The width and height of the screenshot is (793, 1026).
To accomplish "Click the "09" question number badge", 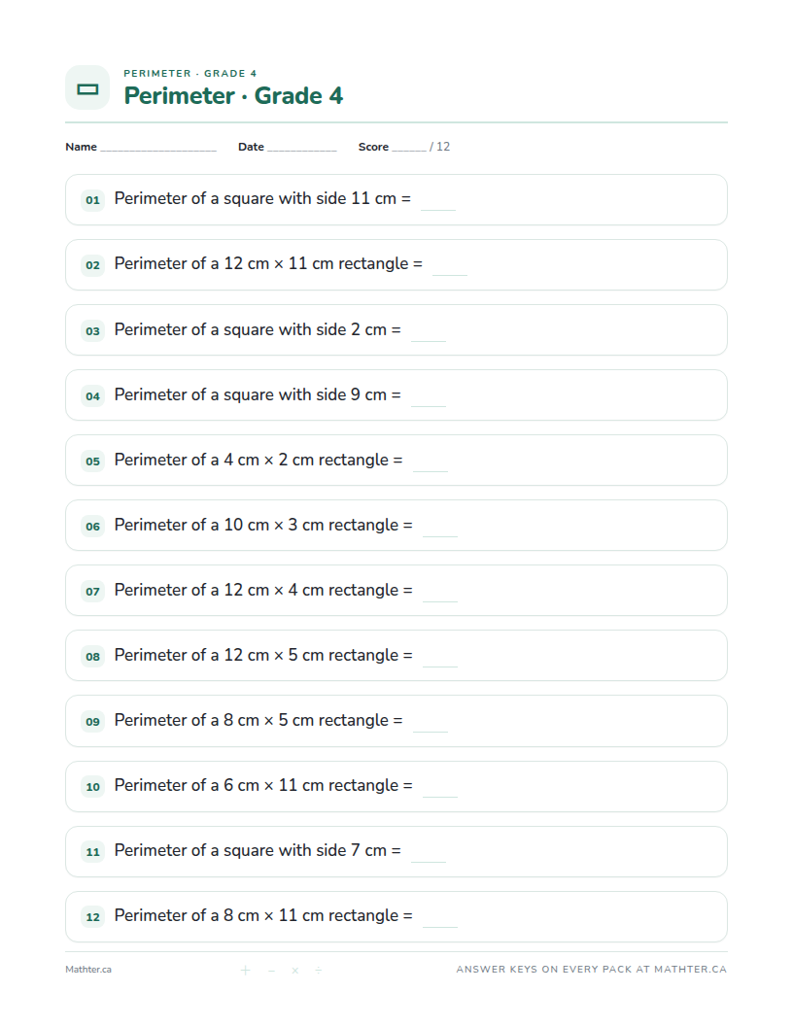I will click(93, 722).
